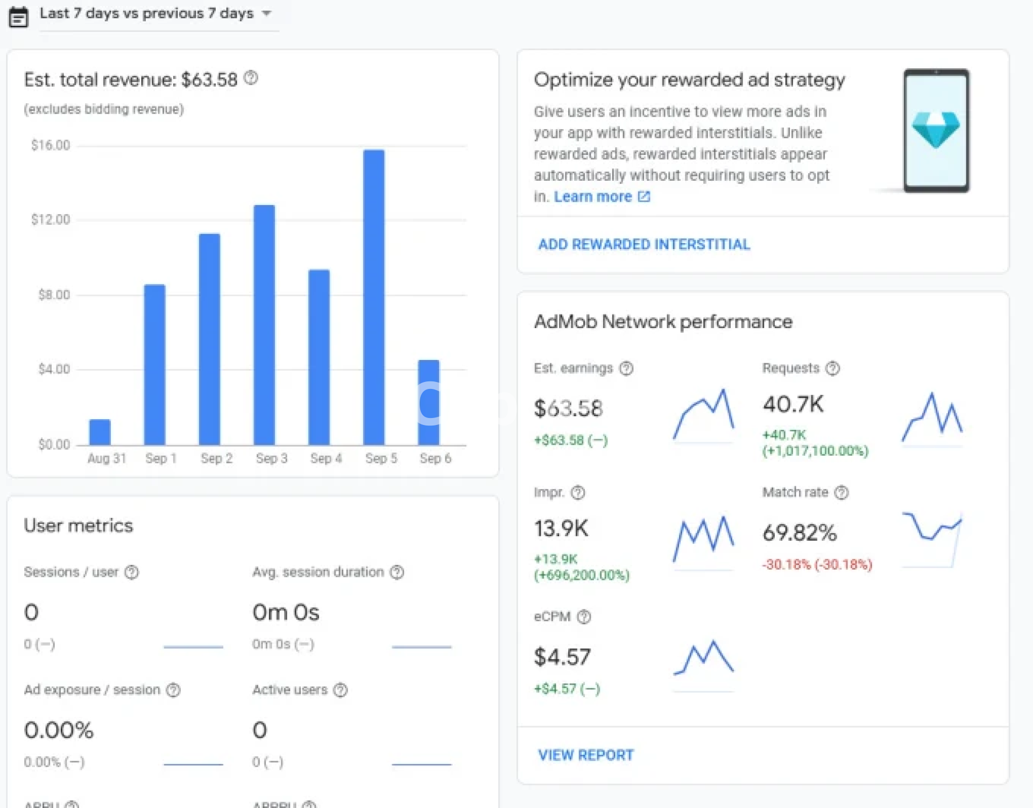The image size is (1033, 808).
Task: Click help icon next to Impr. metric
Action: [x=578, y=493]
